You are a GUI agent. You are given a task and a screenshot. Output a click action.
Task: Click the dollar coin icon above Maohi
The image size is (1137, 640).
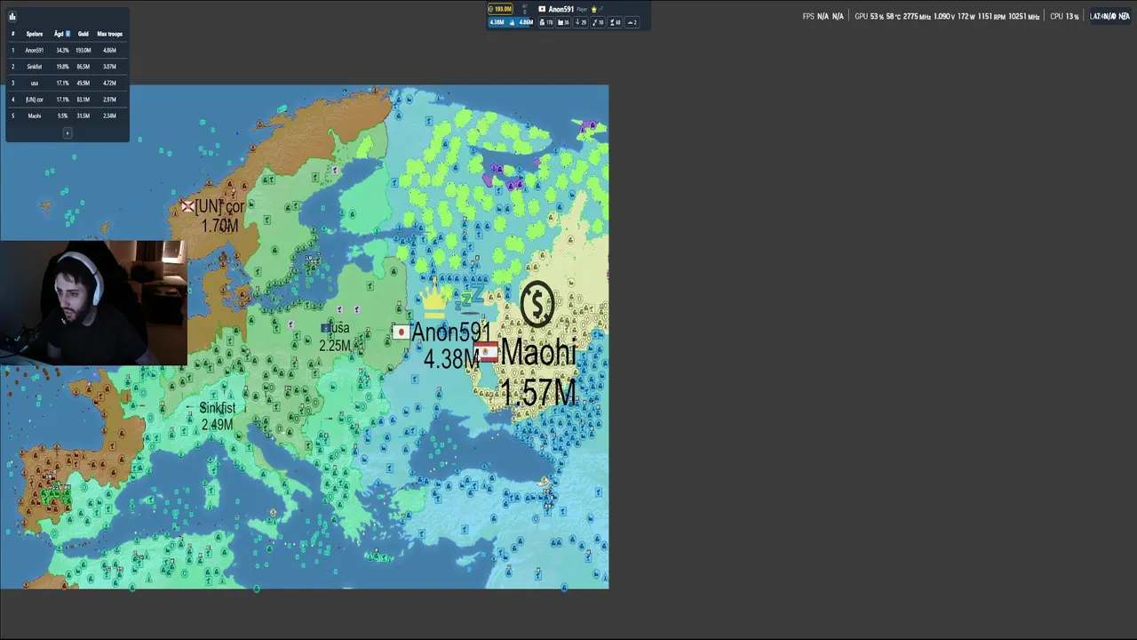pos(537,304)
